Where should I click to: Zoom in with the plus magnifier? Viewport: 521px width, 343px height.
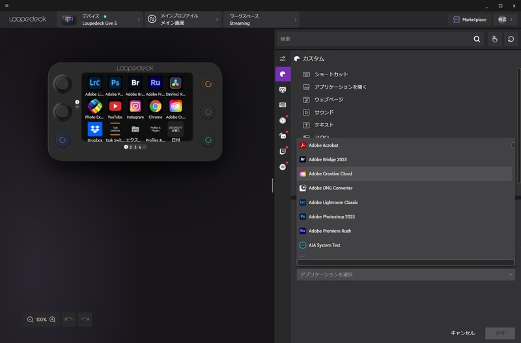pos(53,320)
